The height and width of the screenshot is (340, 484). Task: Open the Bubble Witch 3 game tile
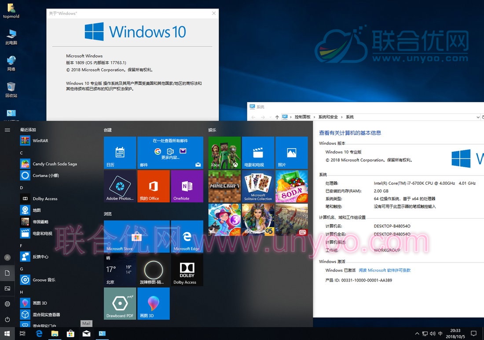pyautogui.click(x=224, y=219)
